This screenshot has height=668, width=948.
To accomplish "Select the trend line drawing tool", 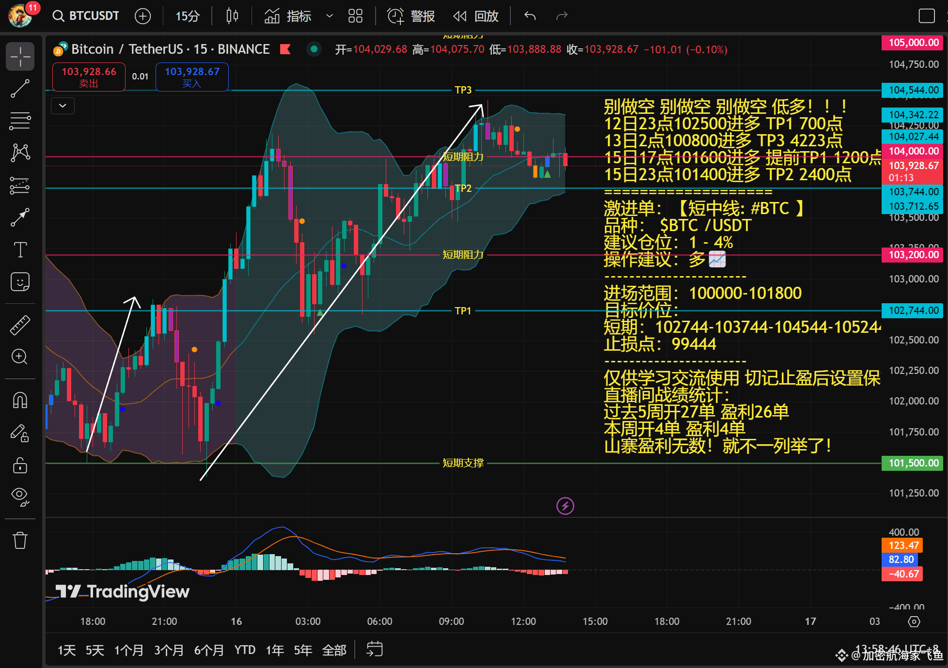I will pos(20,89).
